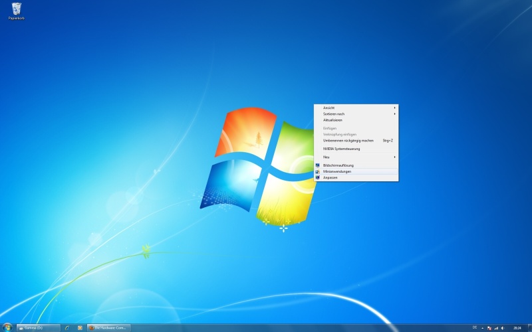Open the Papierkorb recycle bin icon
Viewport: 532px width, 332px height.
[16, 11]
